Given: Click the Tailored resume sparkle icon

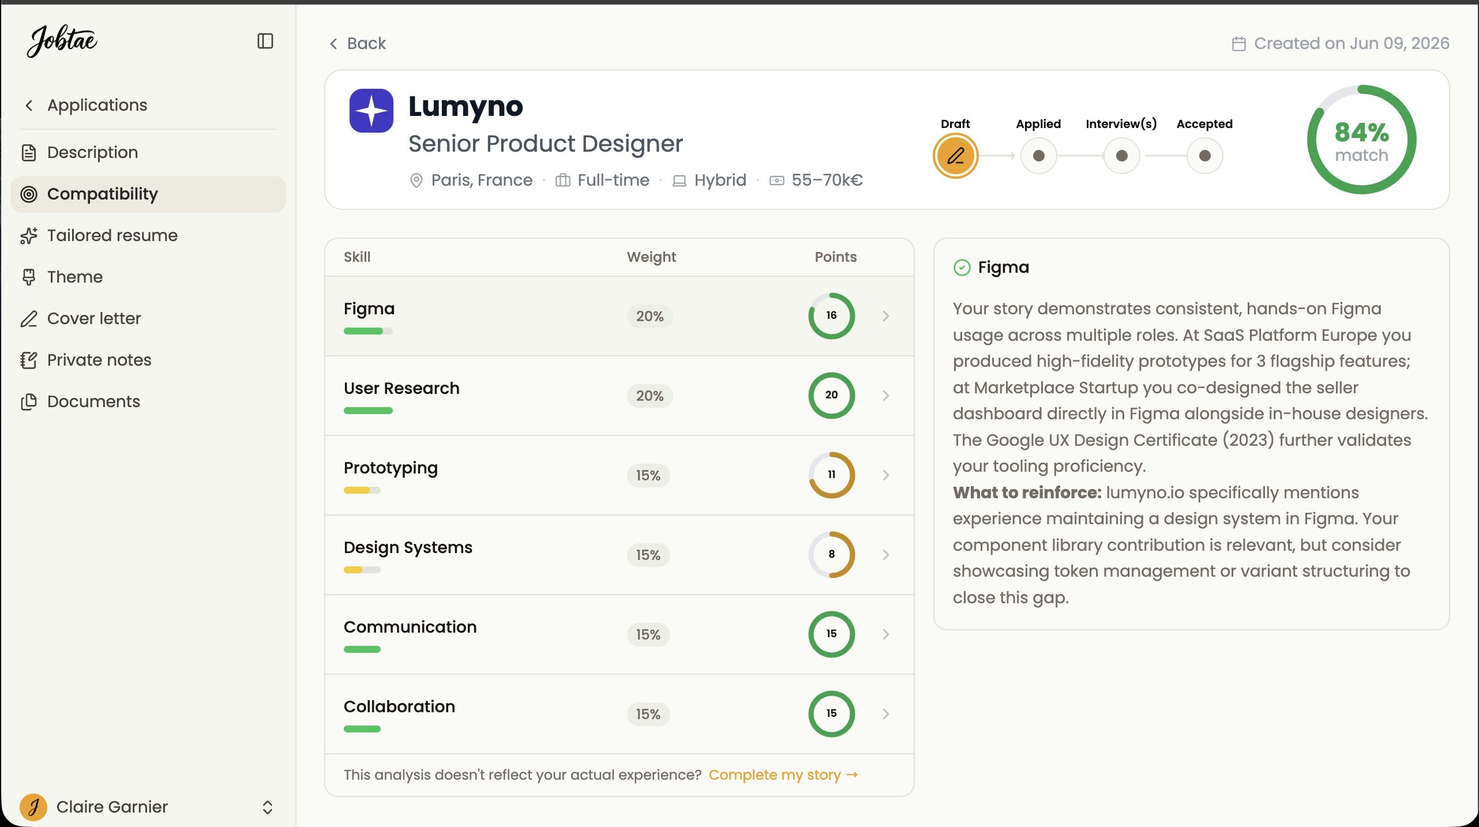Looking at the screenshot, I should tap(29, 236).
